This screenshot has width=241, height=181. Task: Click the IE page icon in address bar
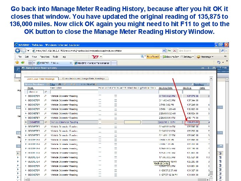pos(34,51)
